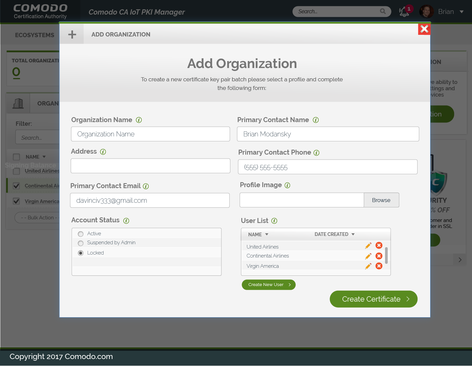
Task: Open the Bulk Action dropdown
Action: pyautogui.click(x=37, y=218)
